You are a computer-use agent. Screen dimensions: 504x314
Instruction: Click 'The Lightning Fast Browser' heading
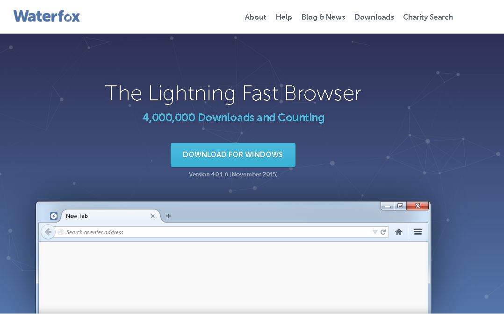(233, 93)
